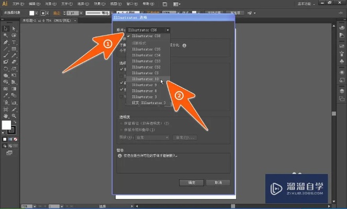This screenshot has width=347, height=209.
Task: Click the white Fill color box
Action: [x=6, y=125]
